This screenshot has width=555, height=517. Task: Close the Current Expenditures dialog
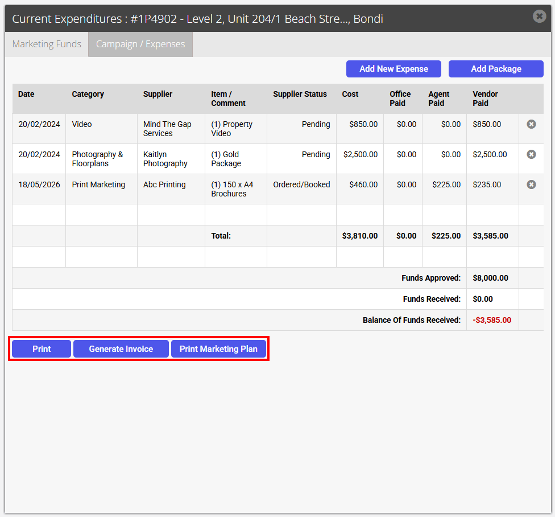[x=539, y=16]
